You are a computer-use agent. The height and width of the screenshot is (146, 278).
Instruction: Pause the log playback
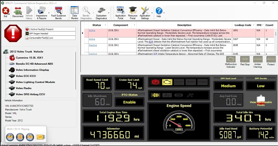tap(20, 136)
